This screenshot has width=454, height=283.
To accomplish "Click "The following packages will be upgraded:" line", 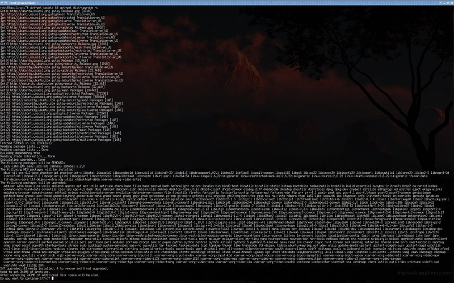I will tap(33, 183).
